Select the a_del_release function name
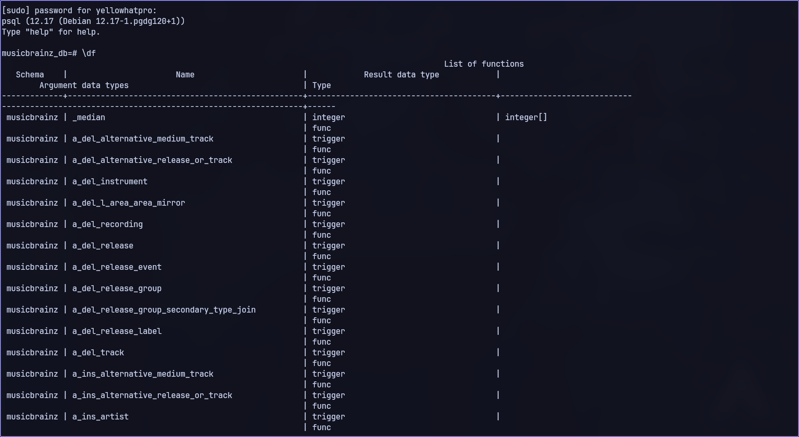 pos(103,246)
